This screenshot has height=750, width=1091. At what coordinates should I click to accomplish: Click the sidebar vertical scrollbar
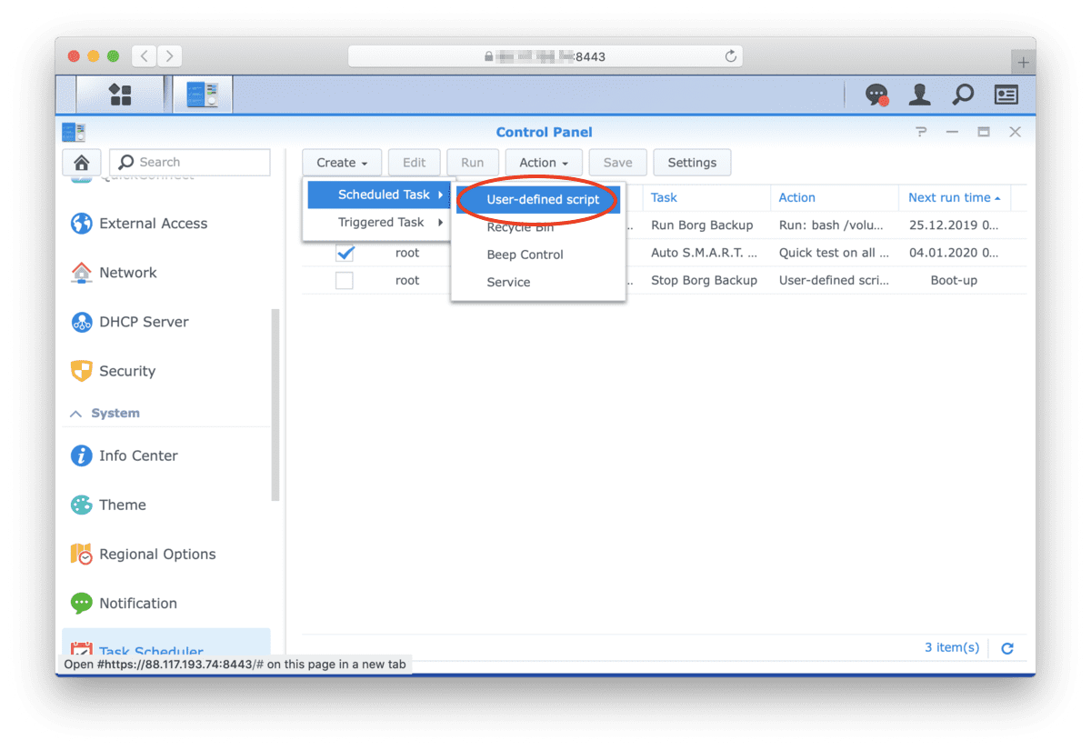pyautogui.click(x=275, y=405)
